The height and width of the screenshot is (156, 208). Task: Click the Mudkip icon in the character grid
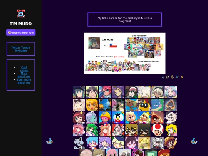pos(105,105)
